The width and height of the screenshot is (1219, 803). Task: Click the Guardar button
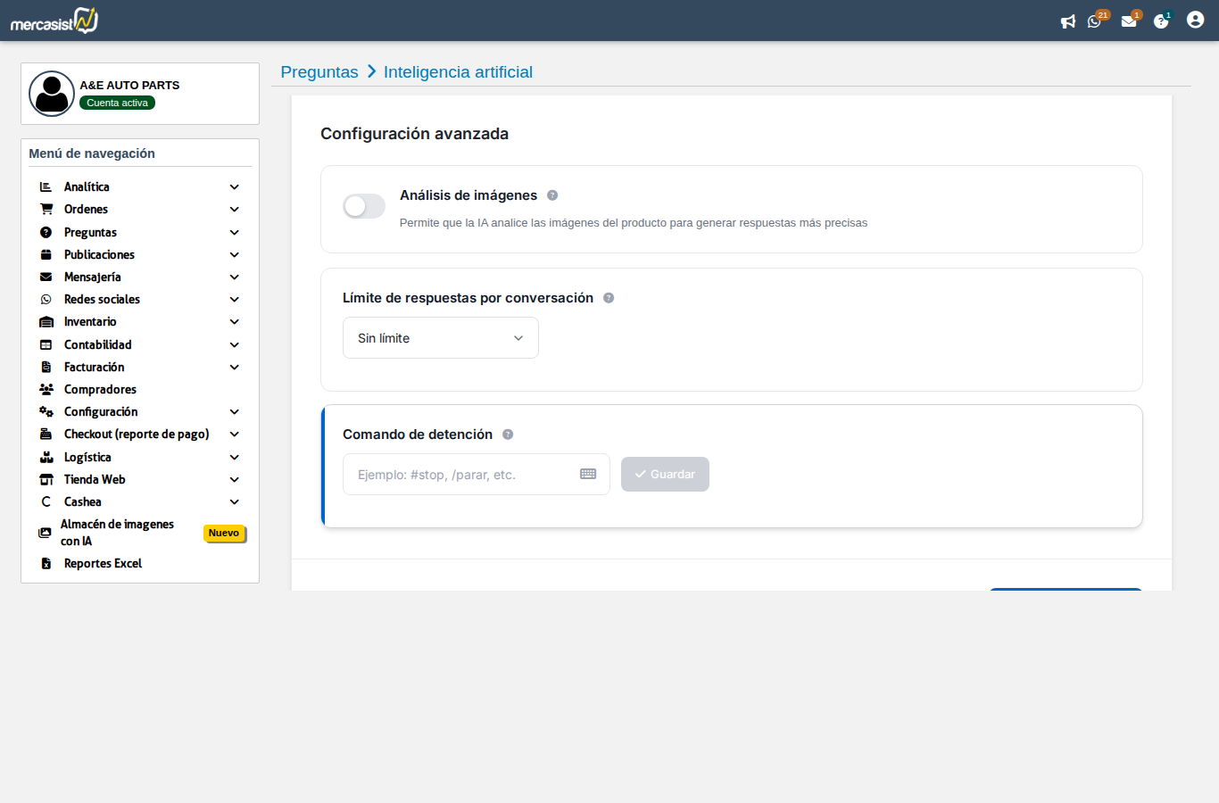665,475
